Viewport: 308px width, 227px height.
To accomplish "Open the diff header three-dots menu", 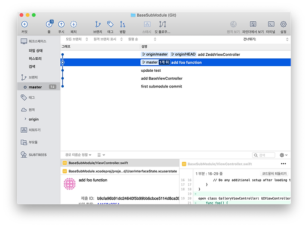I will [283, 164].
